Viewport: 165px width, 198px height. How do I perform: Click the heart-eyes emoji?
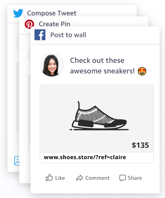click(x=142, y=71)
